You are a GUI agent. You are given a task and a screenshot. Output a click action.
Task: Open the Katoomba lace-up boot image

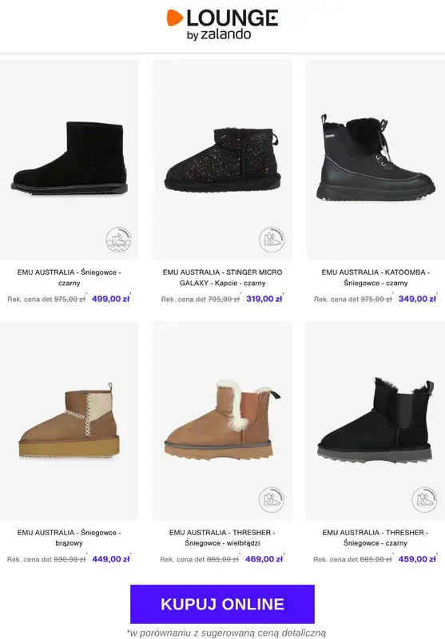point(375,160)
